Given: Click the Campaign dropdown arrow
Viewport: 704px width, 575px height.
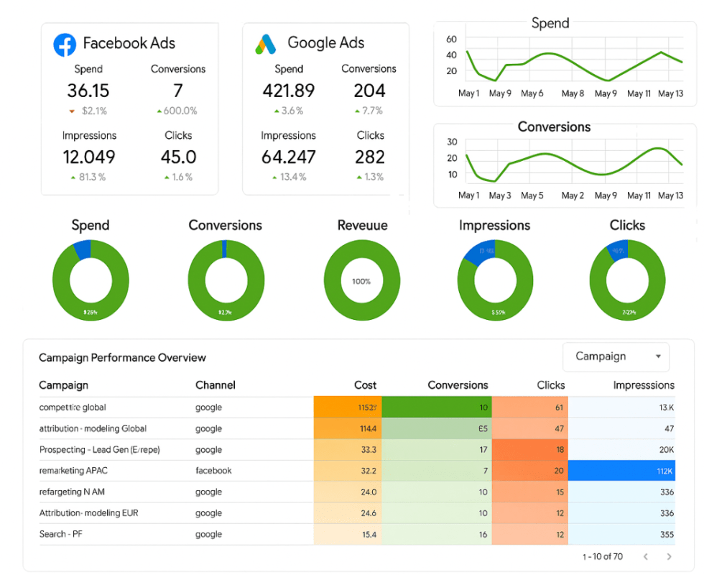Looking at the screenshot, I should tap(658, 356).
